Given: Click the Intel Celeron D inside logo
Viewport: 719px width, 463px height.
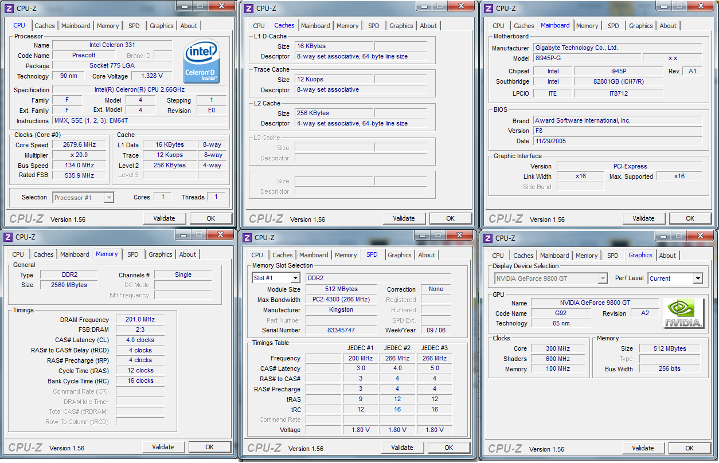Looking at the screenshot, I should click(202, 61).
